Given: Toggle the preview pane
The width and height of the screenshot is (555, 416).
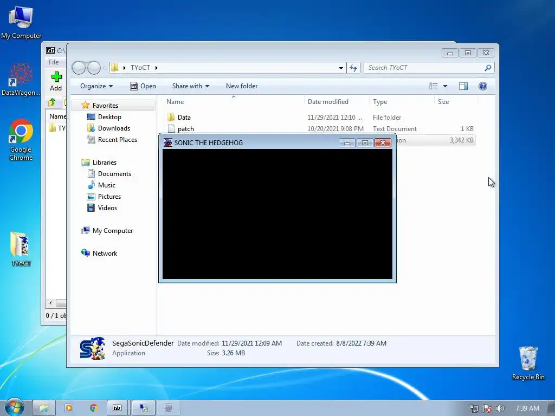Looking at the screenshot, I should pos(463,86).
